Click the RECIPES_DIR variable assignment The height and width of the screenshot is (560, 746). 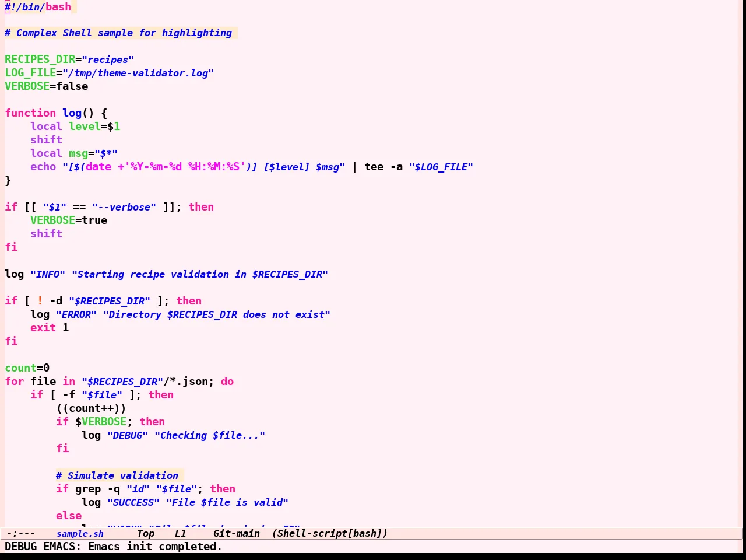pos(69,60)
